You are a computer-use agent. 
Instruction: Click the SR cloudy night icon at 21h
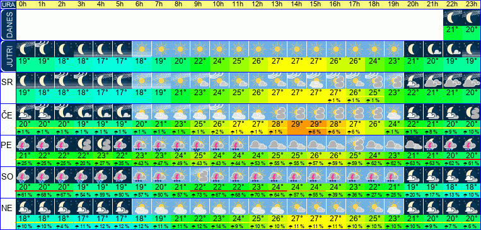[x=433, y=81]
